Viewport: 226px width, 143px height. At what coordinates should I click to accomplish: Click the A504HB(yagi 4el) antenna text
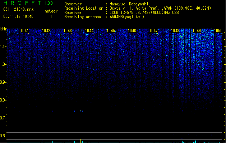coord(127,17)
